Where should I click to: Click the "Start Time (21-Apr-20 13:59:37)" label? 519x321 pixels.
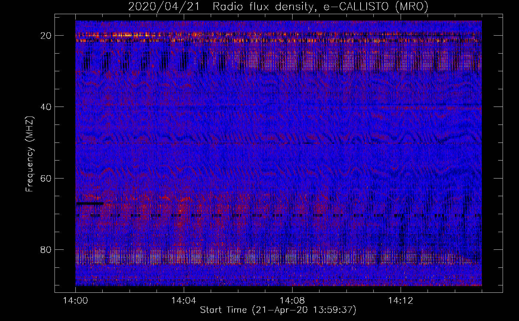(x=278, y=310)
